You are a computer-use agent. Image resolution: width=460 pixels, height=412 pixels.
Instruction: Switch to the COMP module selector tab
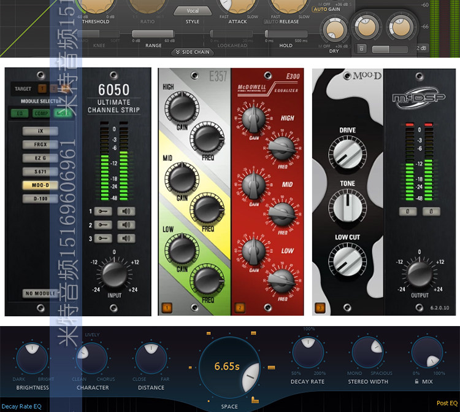point(41,114)
